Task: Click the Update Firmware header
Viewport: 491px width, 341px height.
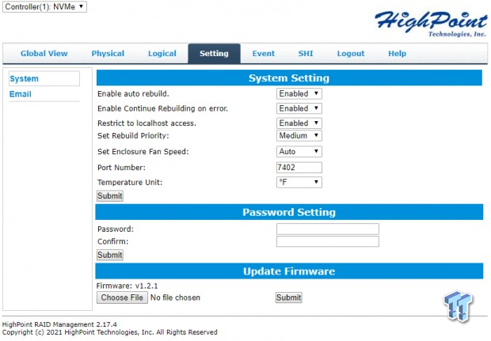Action: [289, 271]
